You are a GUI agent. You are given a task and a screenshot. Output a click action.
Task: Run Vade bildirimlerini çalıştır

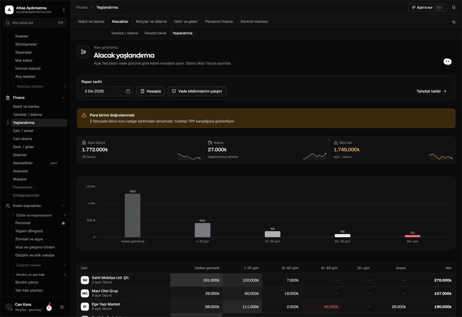[x=197, y=91]
